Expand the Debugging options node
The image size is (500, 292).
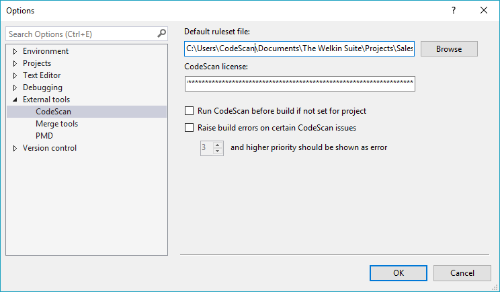point(15,87)
